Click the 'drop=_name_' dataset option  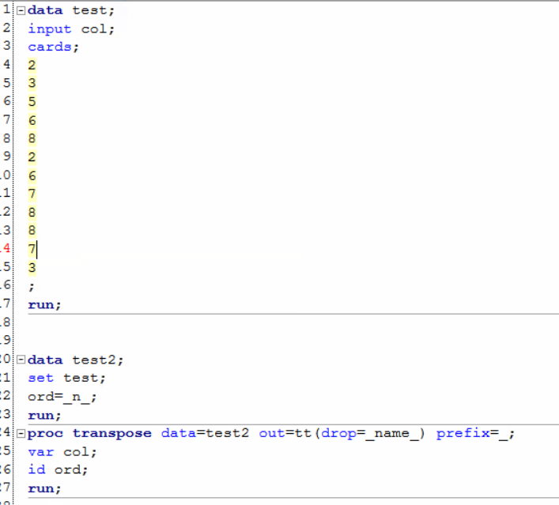(370, 433)
